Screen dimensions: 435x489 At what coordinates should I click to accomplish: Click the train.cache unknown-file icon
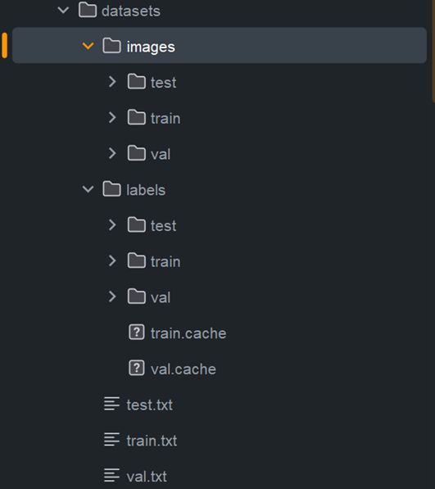tap(137, 333)
